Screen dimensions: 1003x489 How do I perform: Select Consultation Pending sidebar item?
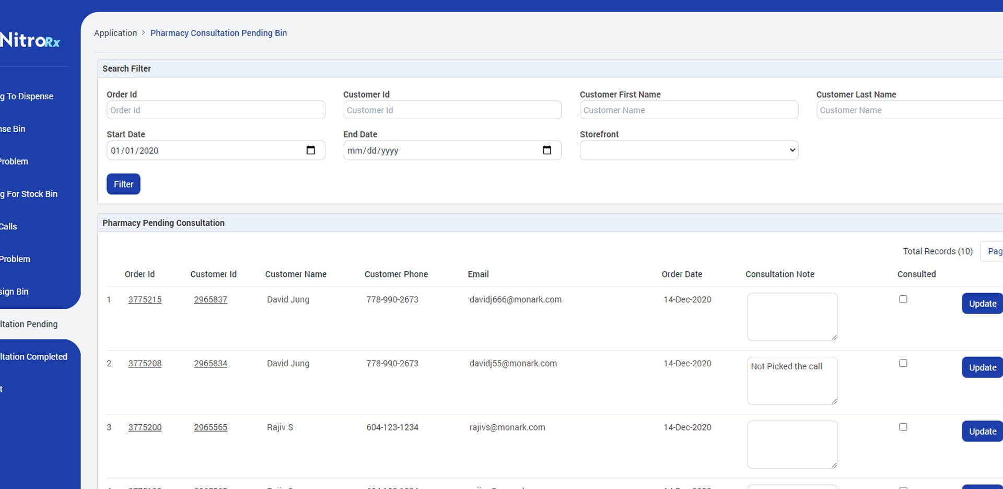29,324
